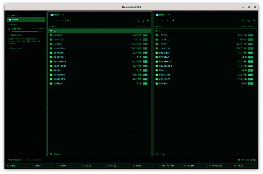Go forward in the right pane
Viewport: 263px width, 174px height.
pos(162,21)
